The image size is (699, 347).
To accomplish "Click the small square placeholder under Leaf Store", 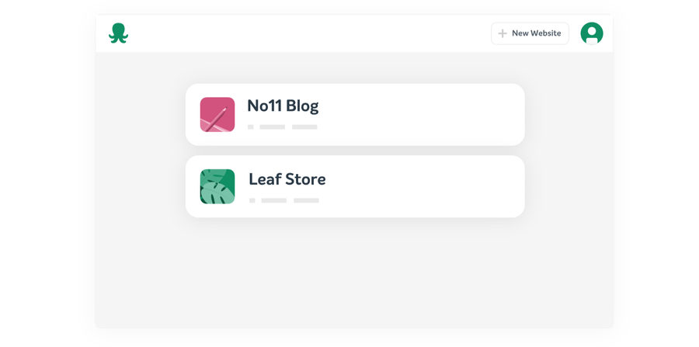I will [252, 200].
